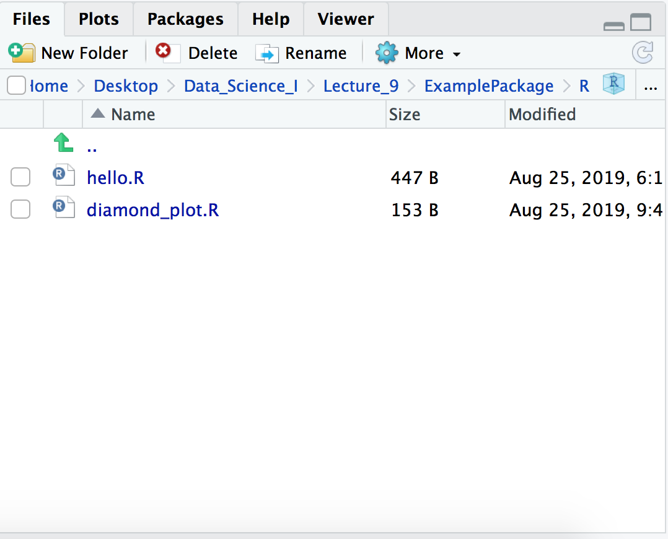Screen dimensions: 668x539
Task: Click the Rename file icon
Action: pyautogui.click(x=268, y=54)
